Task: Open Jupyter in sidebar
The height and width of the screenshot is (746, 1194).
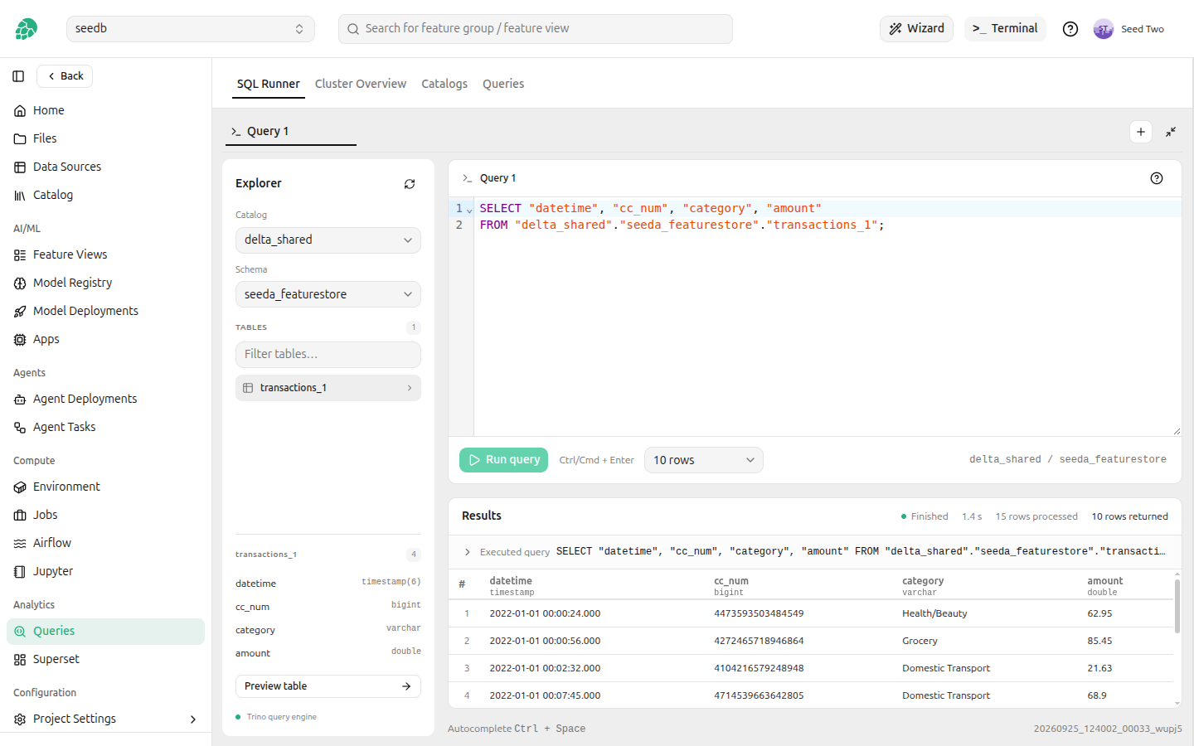Action: (106, 571)
